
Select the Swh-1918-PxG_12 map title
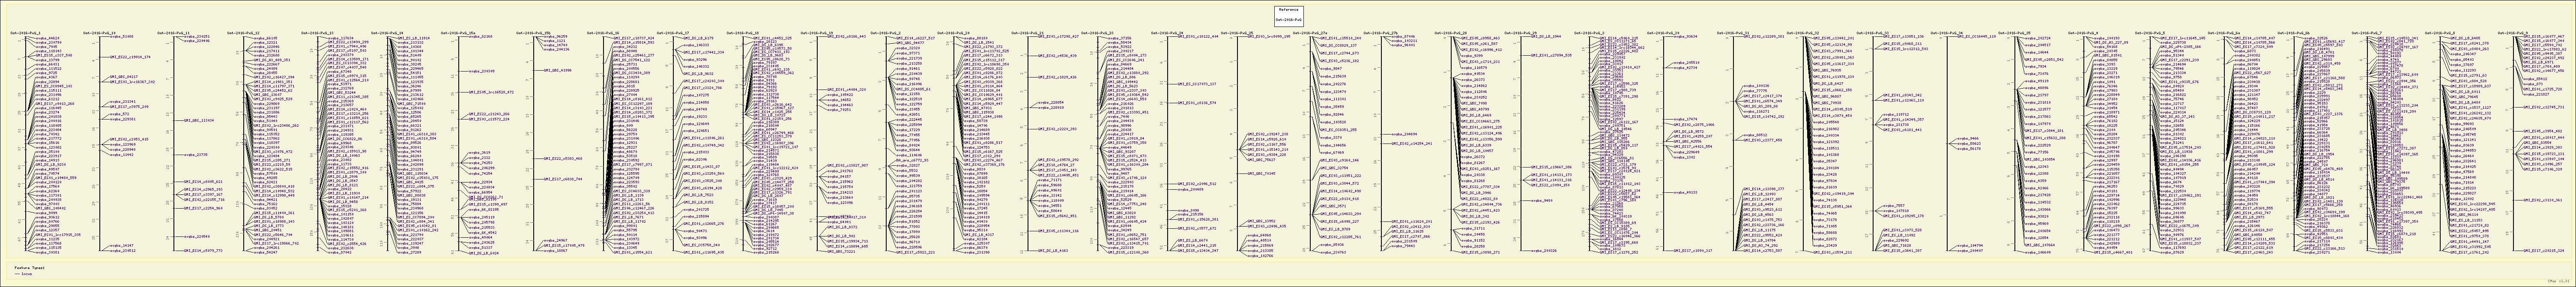(243, 33)
